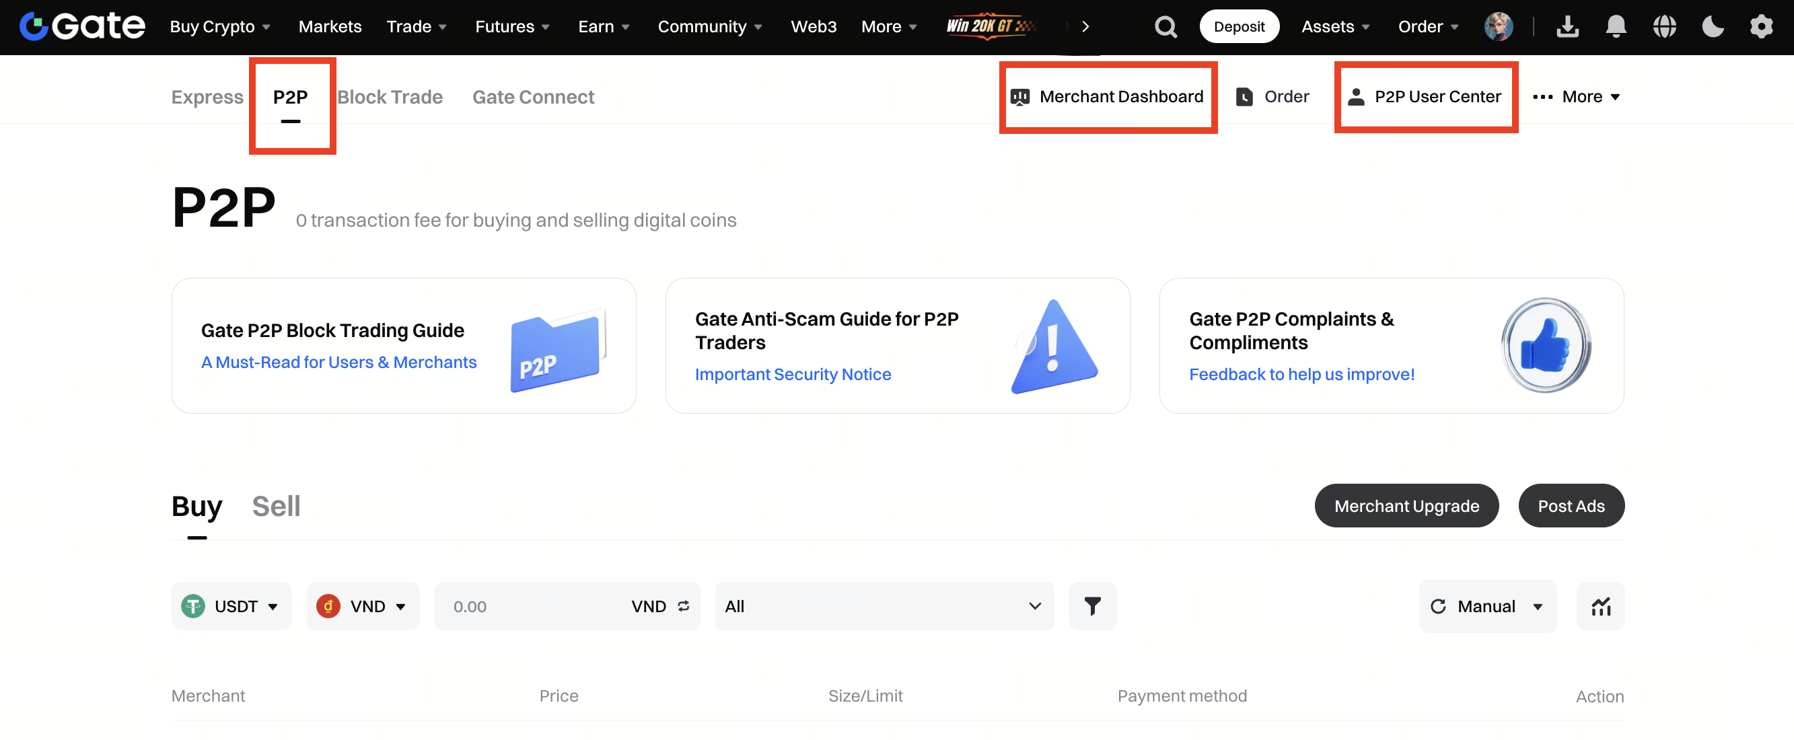The image size is (1794, 740).
Task: Expand the All payment methods dropdown
Action: coord(884,606)
